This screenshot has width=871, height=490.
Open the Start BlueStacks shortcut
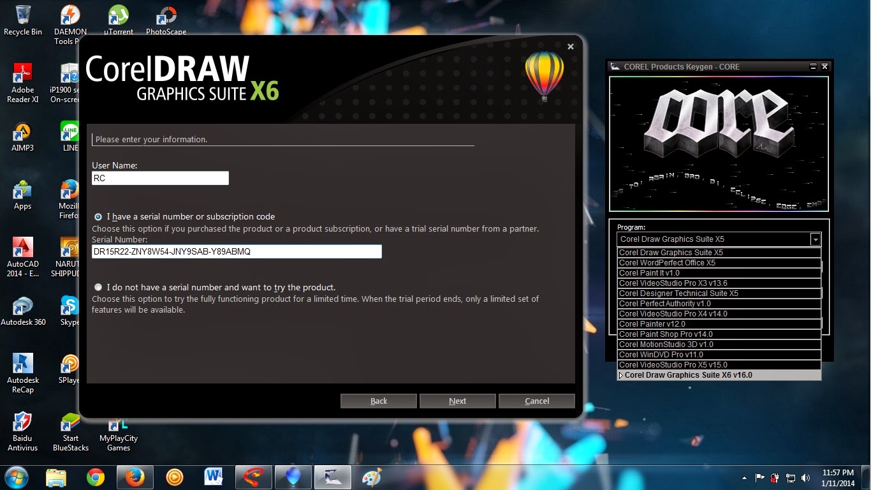70,432
